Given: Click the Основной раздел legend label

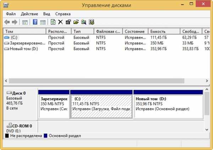Looking at the screenshot, I should tap(65, 136).
